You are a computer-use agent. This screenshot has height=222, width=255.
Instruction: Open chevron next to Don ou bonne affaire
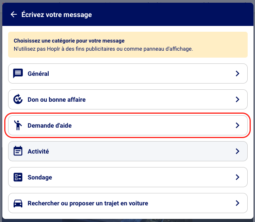[238, 99]
